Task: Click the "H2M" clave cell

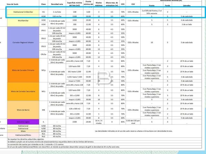Action: coord(43,20)
